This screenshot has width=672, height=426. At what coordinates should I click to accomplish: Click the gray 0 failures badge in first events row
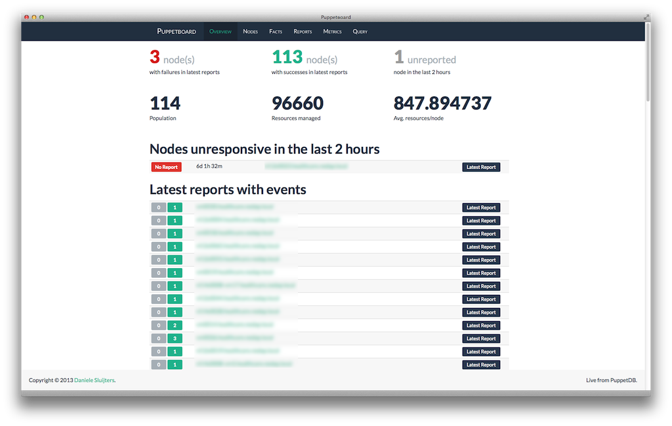pyautogui.click(x=158, y=208)
